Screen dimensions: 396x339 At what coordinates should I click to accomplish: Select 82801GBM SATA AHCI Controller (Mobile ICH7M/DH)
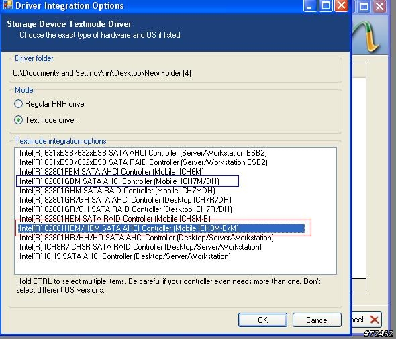(119, 181)
